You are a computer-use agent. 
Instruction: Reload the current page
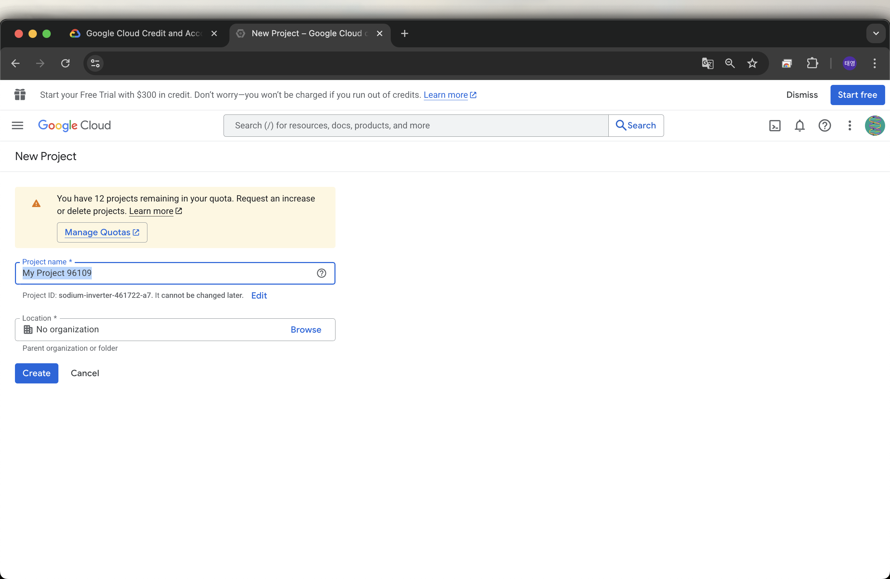pos(65,63)
